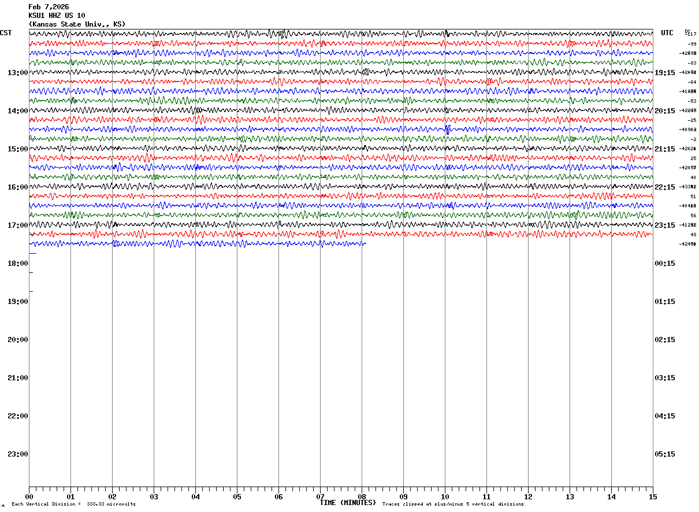Click the '02:15' UTC time label
The height and width of the screenshot is (512, 699).
[665, 340]
